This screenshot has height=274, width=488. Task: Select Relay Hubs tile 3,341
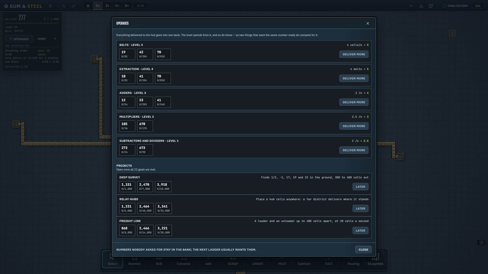164,209
